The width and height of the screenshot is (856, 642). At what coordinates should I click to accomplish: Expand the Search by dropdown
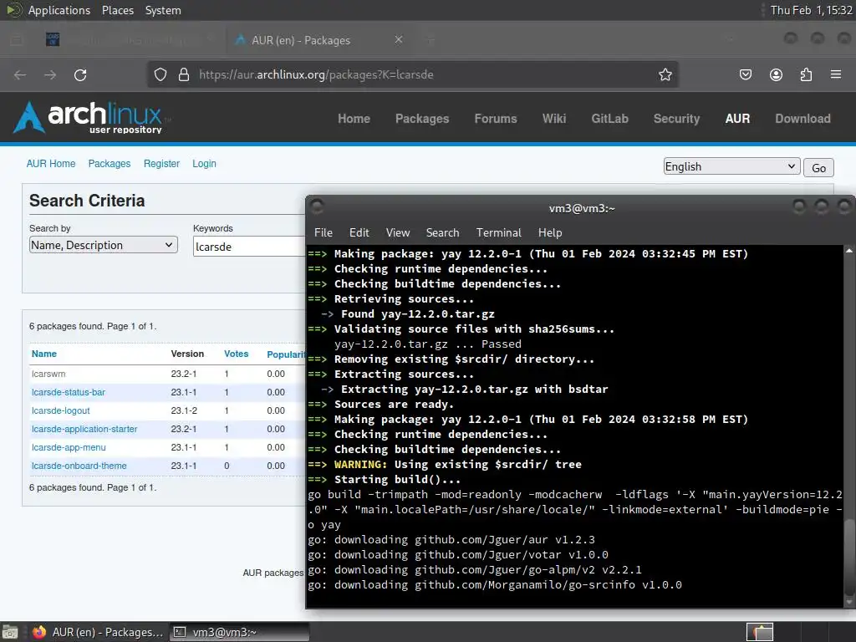[x=103, y=245]
